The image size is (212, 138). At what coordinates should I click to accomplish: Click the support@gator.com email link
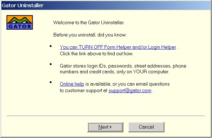(x=130, y=90)
